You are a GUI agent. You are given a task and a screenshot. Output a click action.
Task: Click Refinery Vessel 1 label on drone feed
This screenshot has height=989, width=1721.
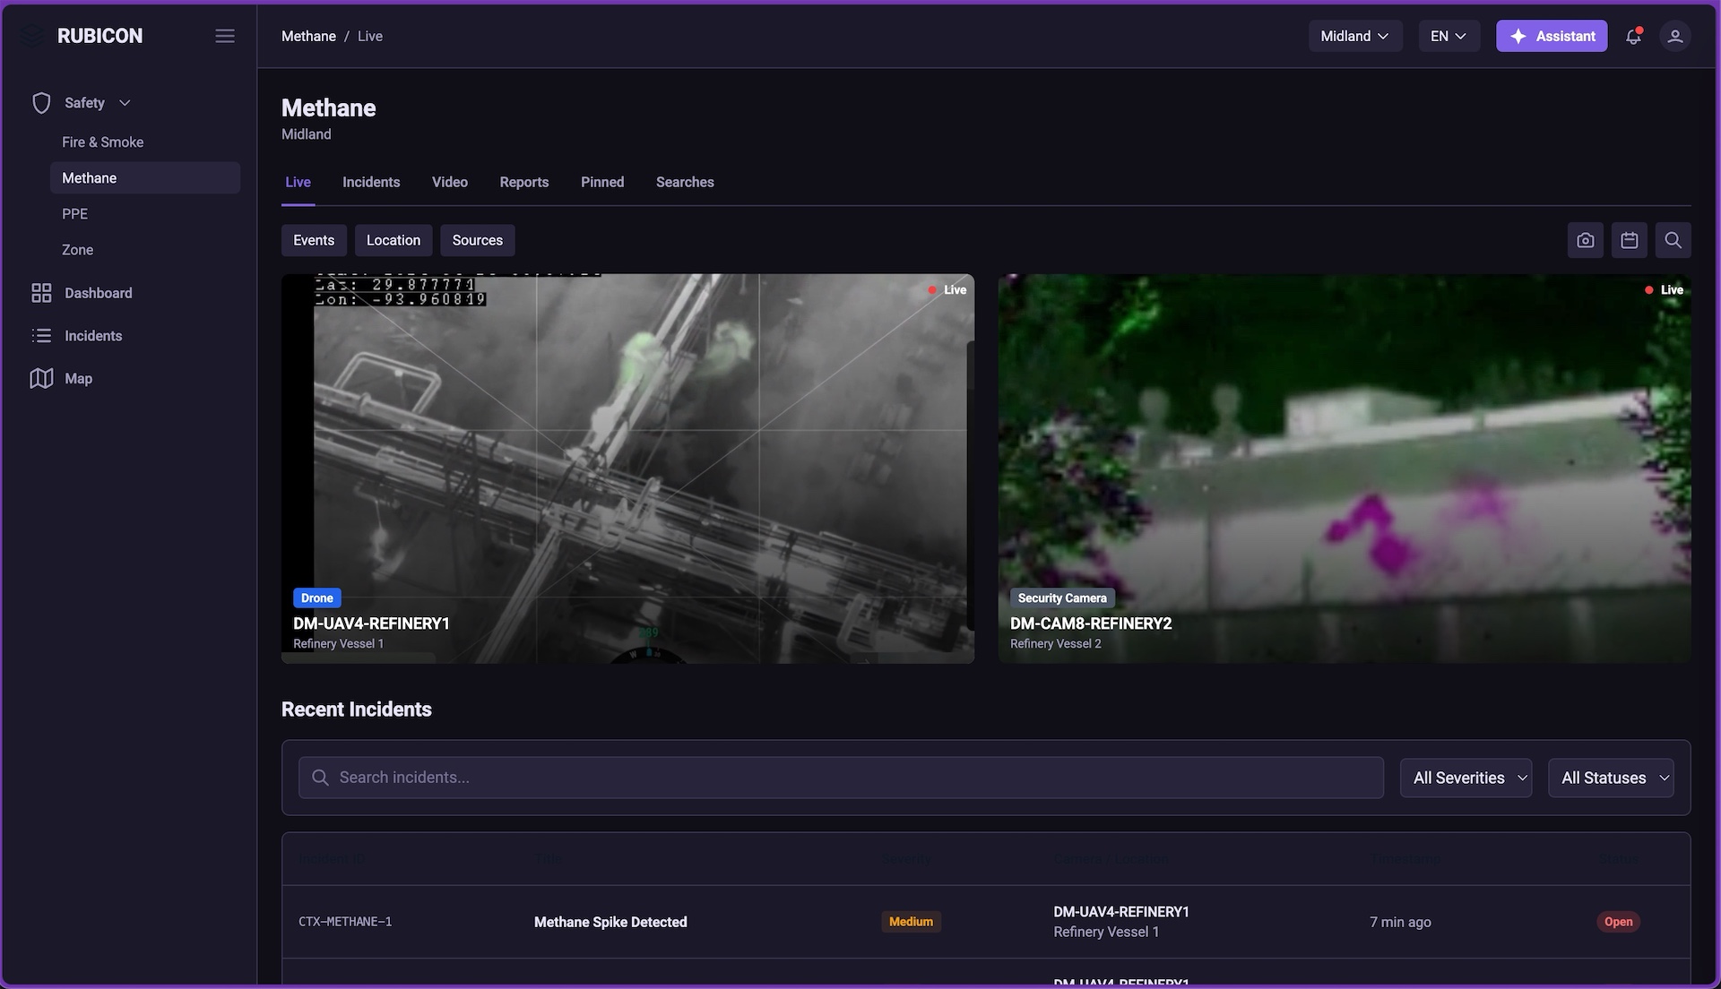[338, 643]
